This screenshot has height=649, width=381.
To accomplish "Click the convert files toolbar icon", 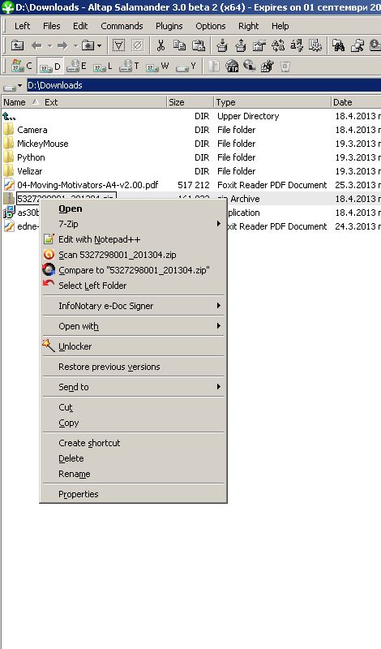I will pyautogui.click(x=278, y=45).
